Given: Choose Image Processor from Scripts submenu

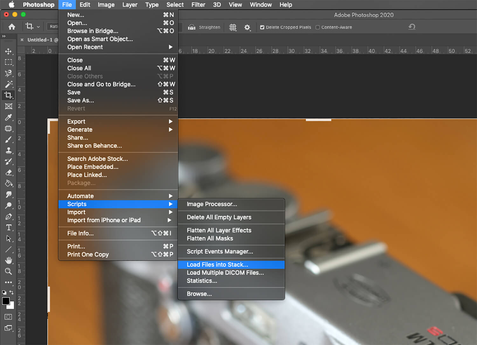Looking at the screenshot, I should (231, 204).
